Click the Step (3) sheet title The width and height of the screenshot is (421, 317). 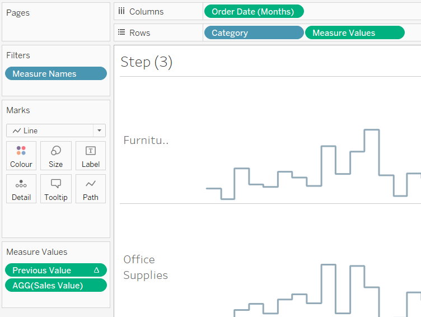click(147, 62)
